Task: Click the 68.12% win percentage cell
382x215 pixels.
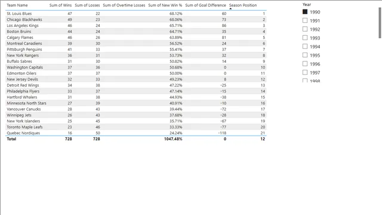Action: coord(175,13)
